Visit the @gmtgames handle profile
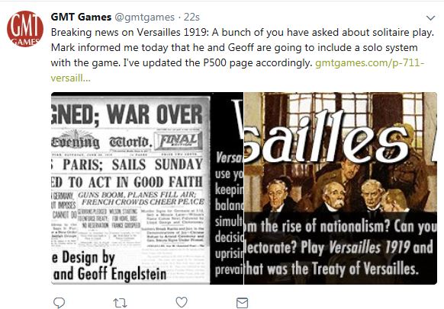This screenshot has height=309, width=444. pyautogui.click(x=144, y=18)
